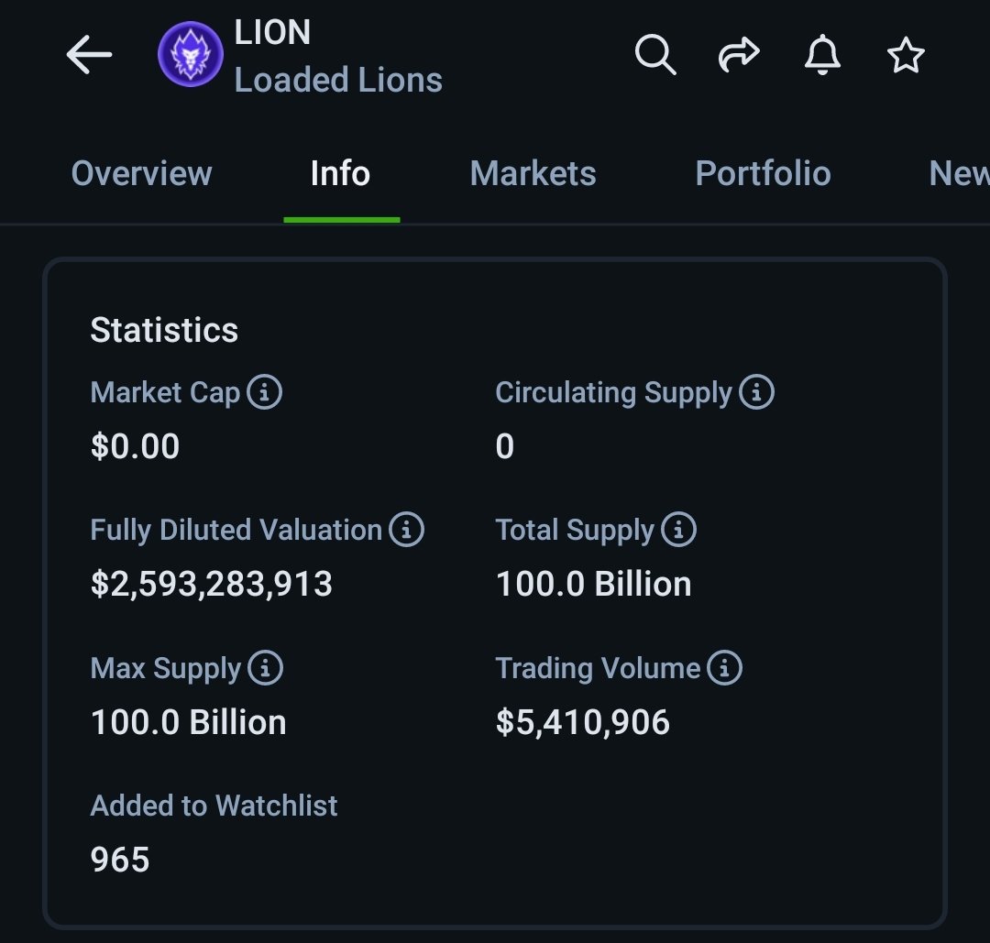Go to the Portfolio tab
This screenshot has height=943, width=990.
(763, 173)
